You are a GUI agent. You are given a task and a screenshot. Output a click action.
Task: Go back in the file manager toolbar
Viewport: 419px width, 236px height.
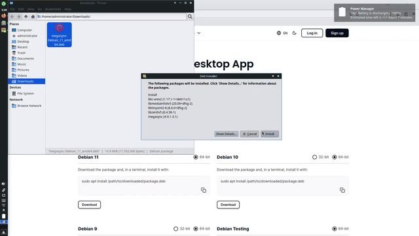(x=12, y=16)
